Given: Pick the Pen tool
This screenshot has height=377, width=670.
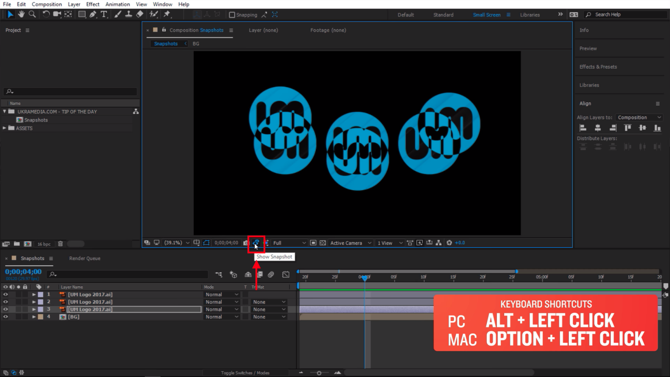Looking at the screenshot, I should pos(93,14).
